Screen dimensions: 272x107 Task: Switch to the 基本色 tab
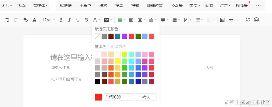pos(100,47)
